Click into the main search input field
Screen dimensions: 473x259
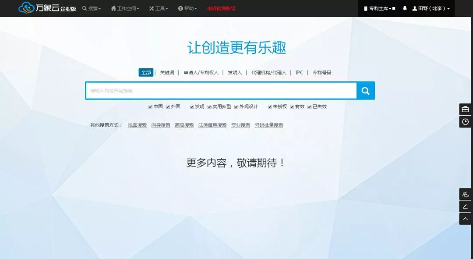pyautogui.click(x=221, y=91)
